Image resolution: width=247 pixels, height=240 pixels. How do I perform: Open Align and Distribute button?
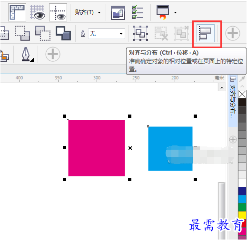pyautogui.click(x=206, y=33)
